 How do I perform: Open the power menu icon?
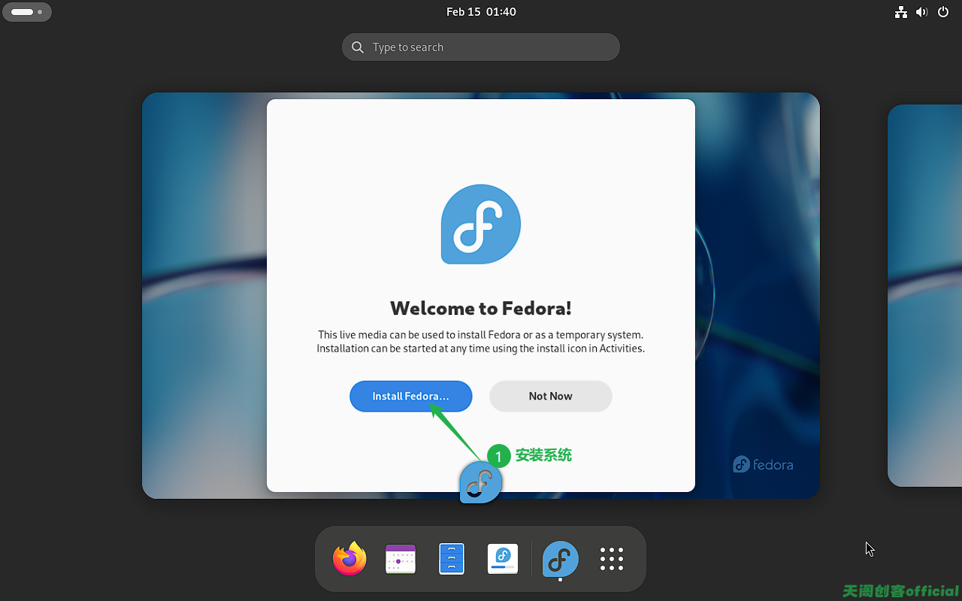coord(943,12)
